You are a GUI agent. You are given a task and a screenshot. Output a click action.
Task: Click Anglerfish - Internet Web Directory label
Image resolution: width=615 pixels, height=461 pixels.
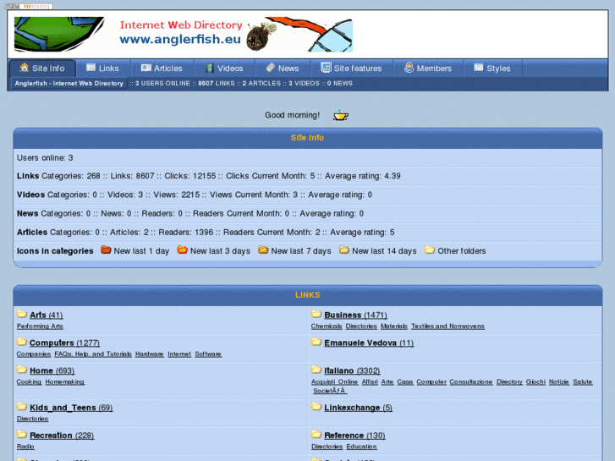[69, 83]
